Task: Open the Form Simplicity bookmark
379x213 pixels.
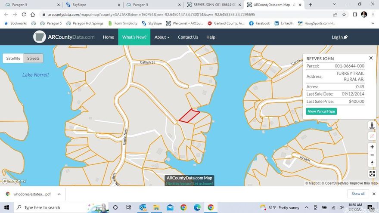Action: (x=123, y=23)
